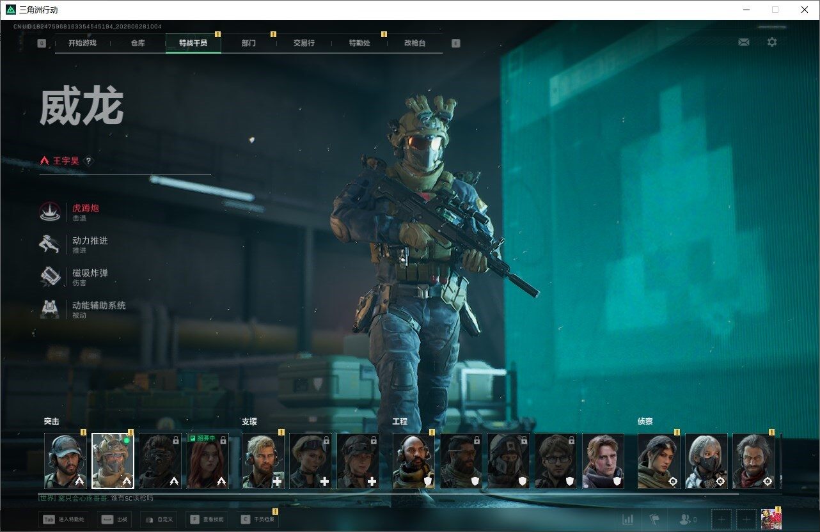Image resolution: width=820 pixels, height=532 pixels.
Task: Select the 虎蹲炮 skill icon
Action: click(50, 212)
